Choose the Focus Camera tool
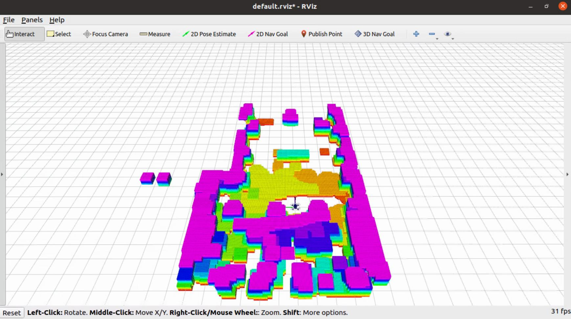Screen dimensions: 571x319 [x=105, y=34]
